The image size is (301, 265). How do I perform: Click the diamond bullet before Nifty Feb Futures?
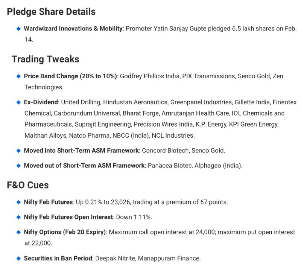18,202
